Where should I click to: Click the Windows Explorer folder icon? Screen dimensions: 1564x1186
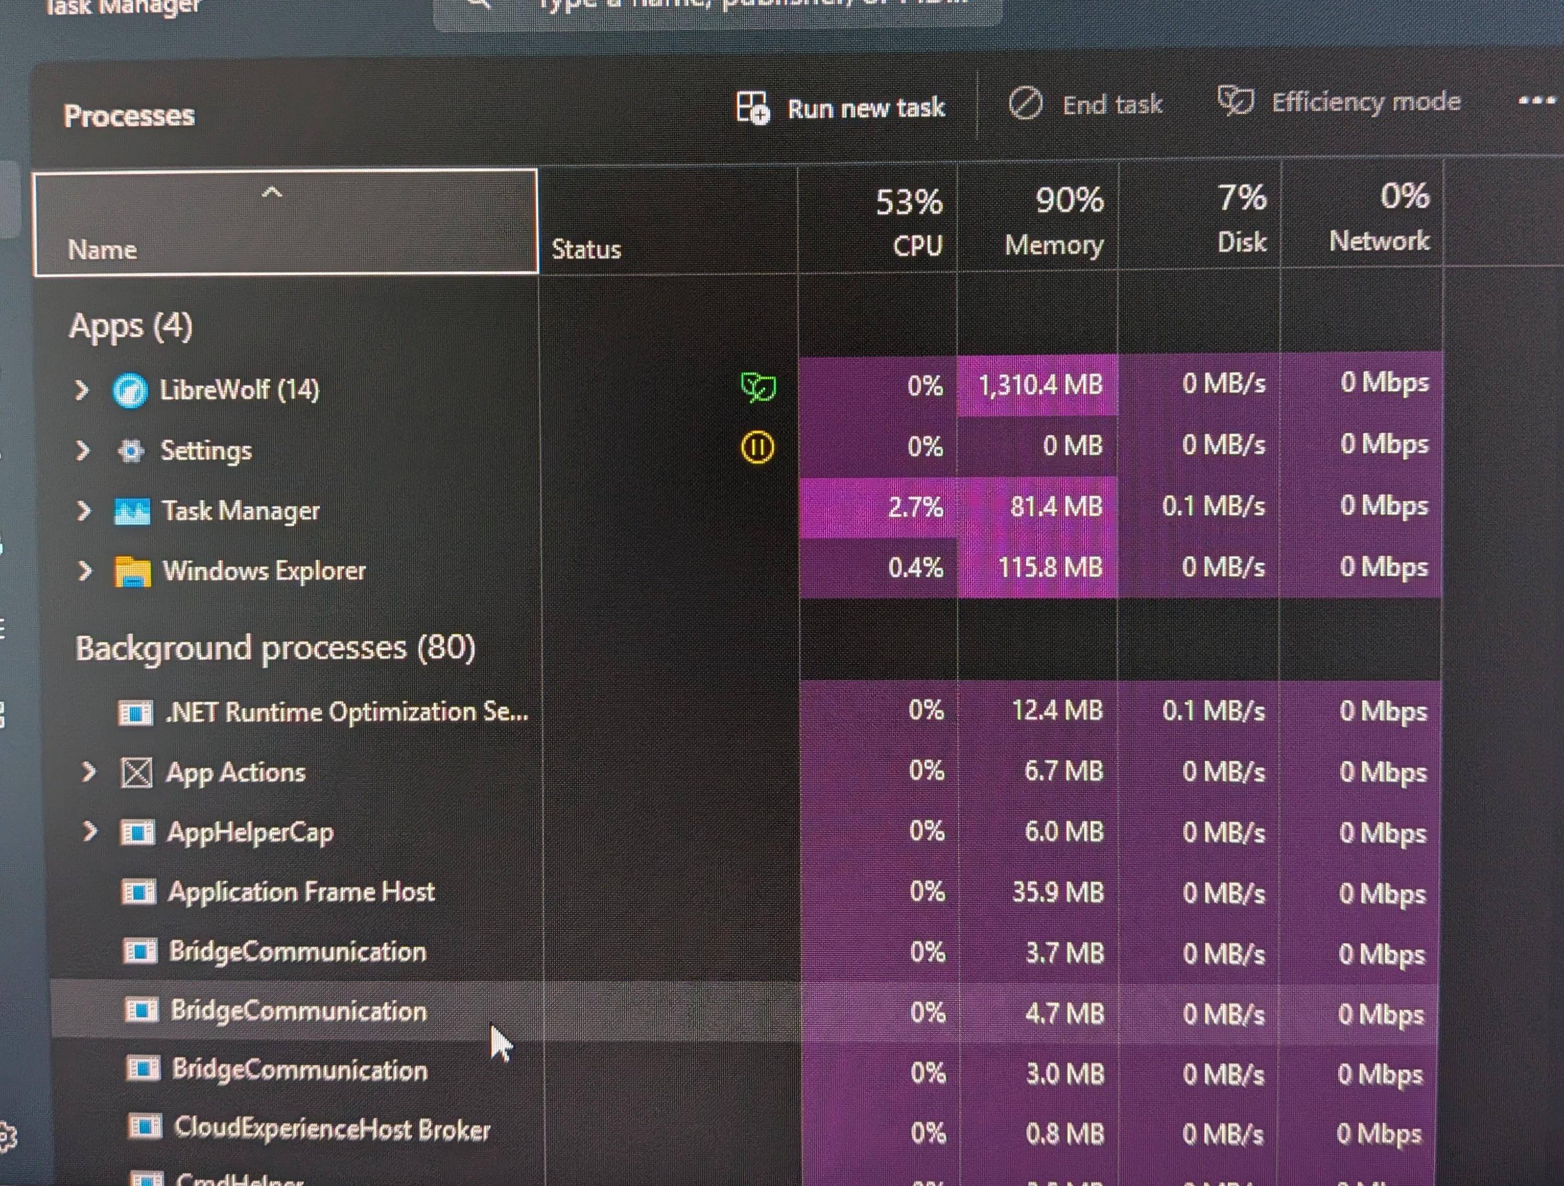pos(133,571)
